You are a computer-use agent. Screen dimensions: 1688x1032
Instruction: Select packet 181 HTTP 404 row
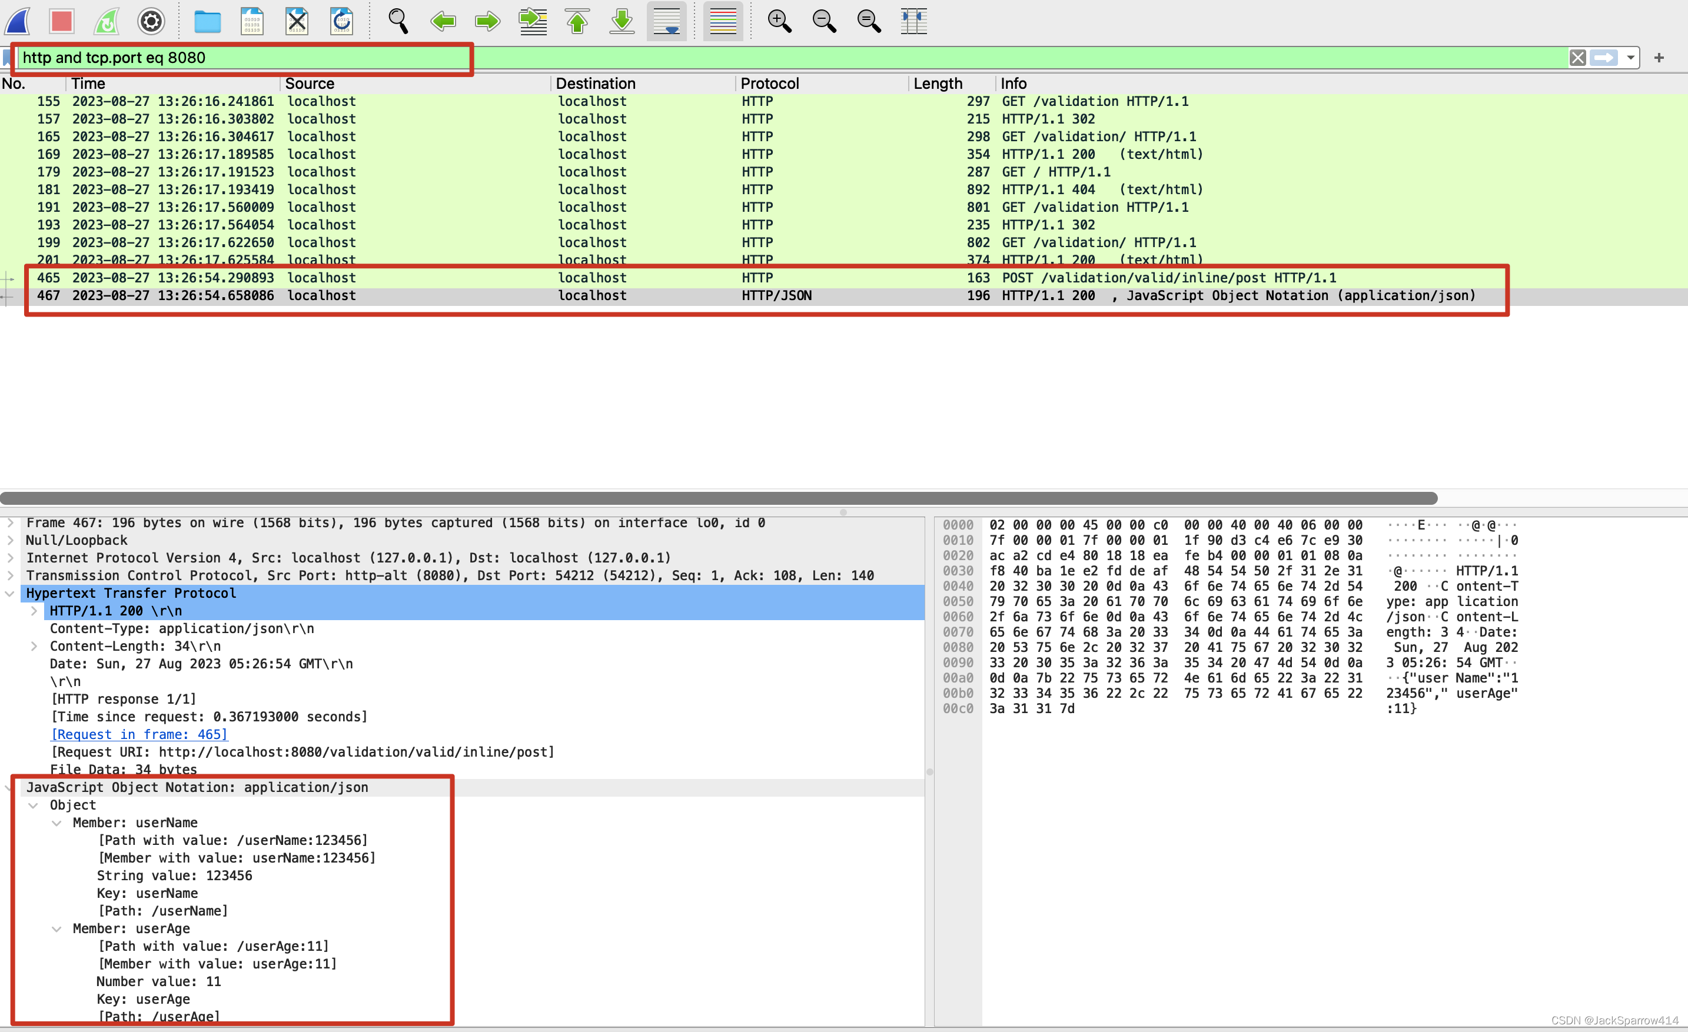844,189
